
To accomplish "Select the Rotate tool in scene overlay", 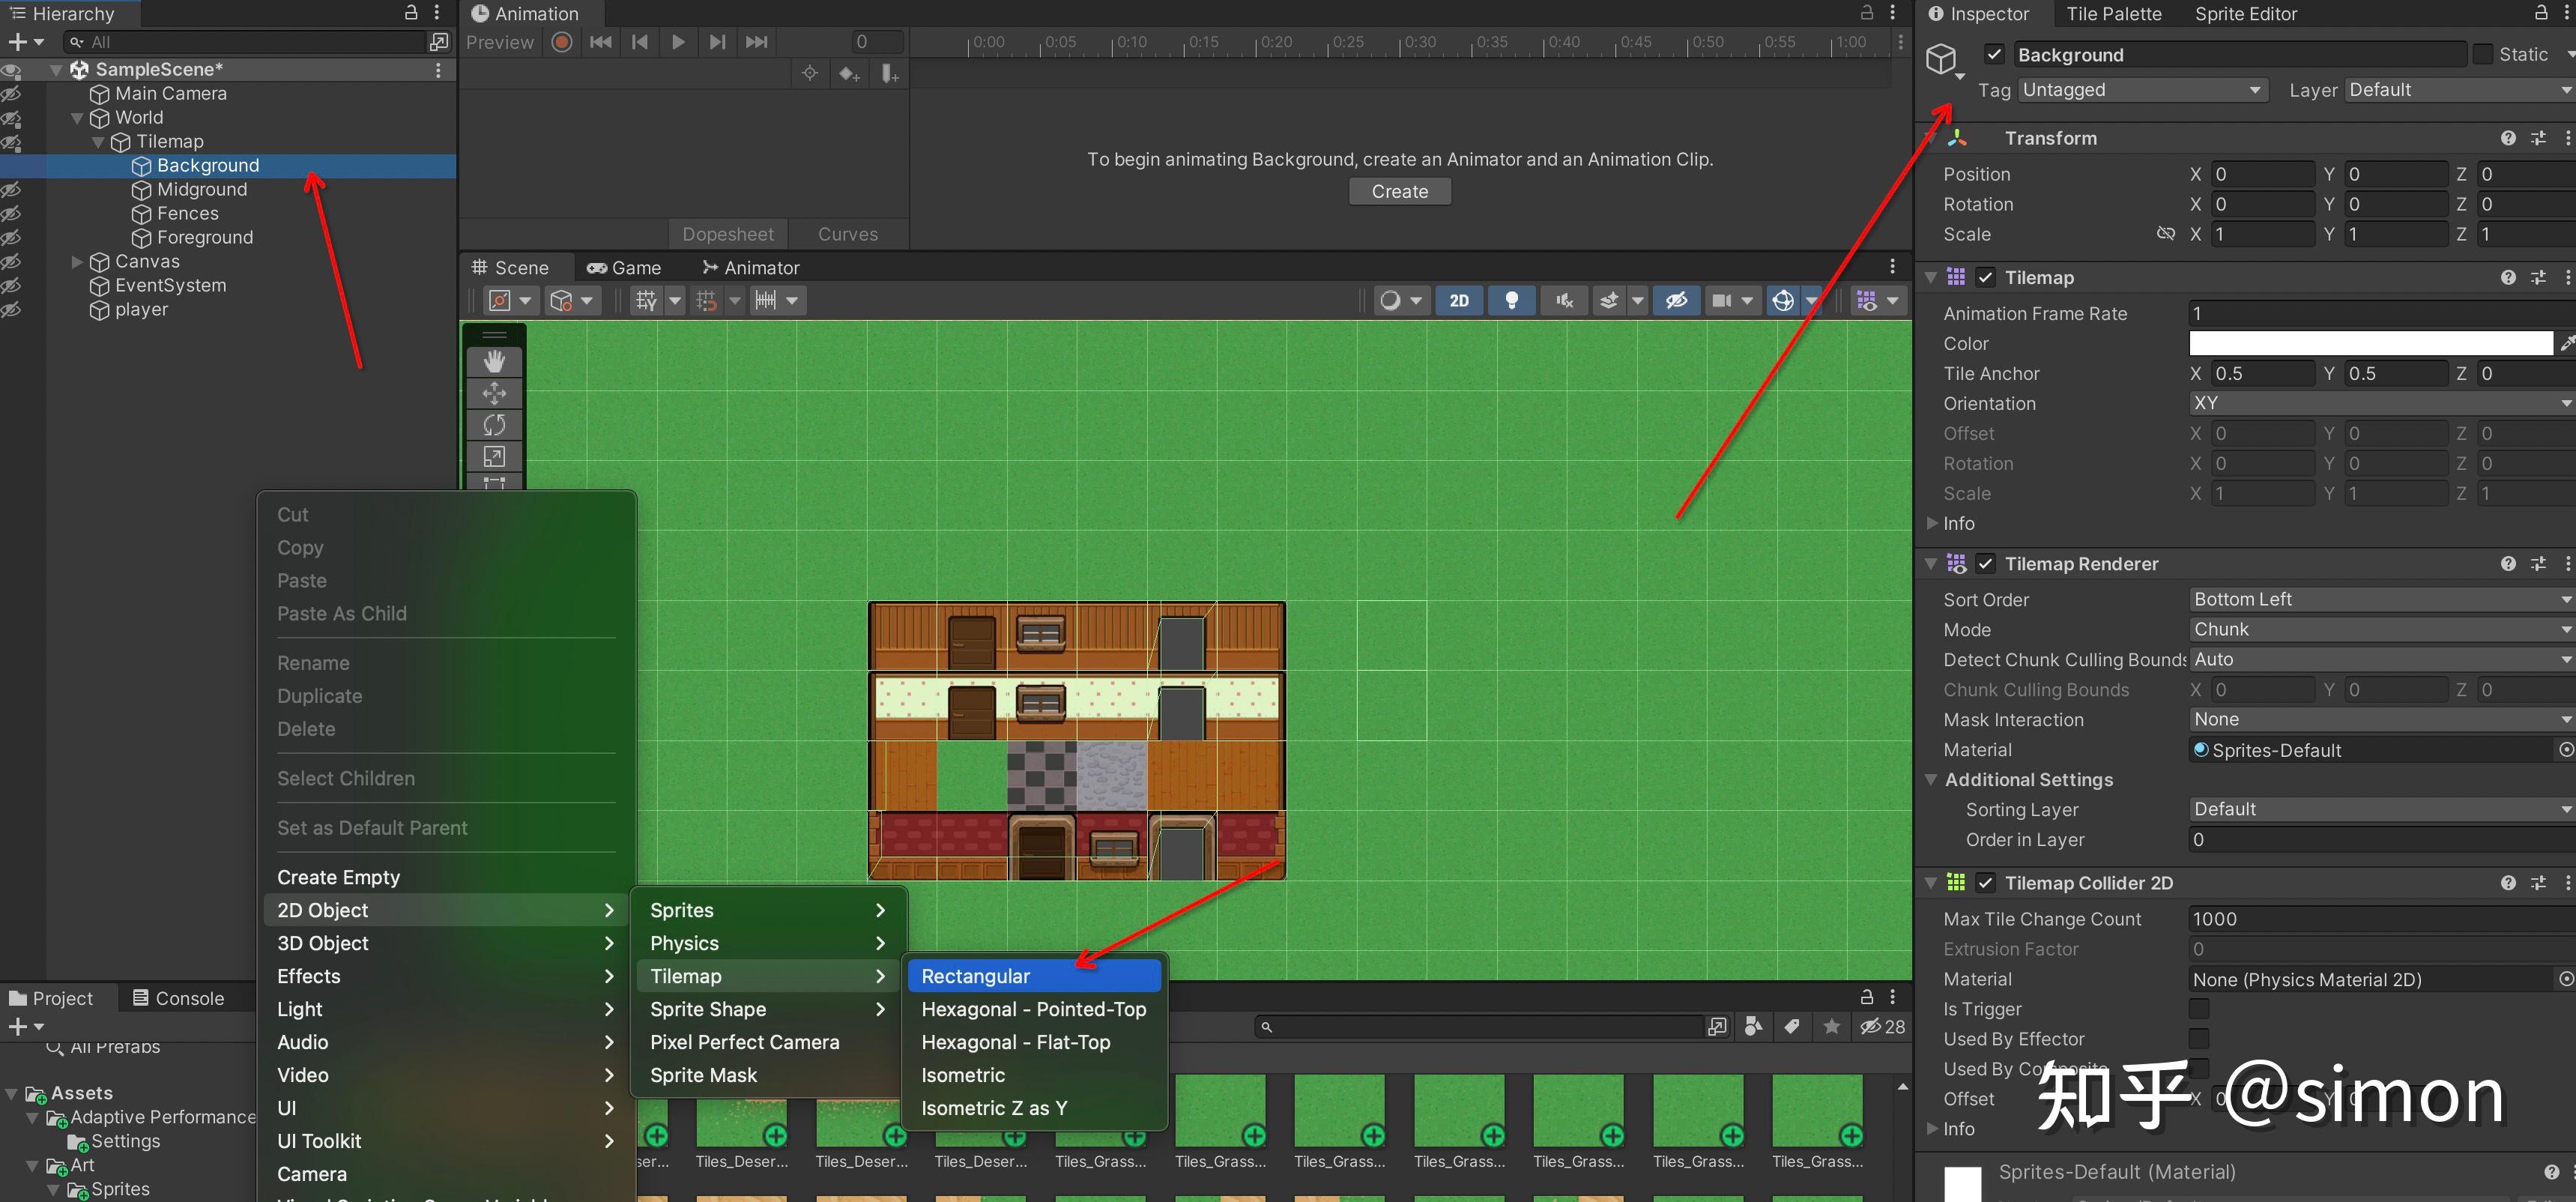I will click(494, 425).
